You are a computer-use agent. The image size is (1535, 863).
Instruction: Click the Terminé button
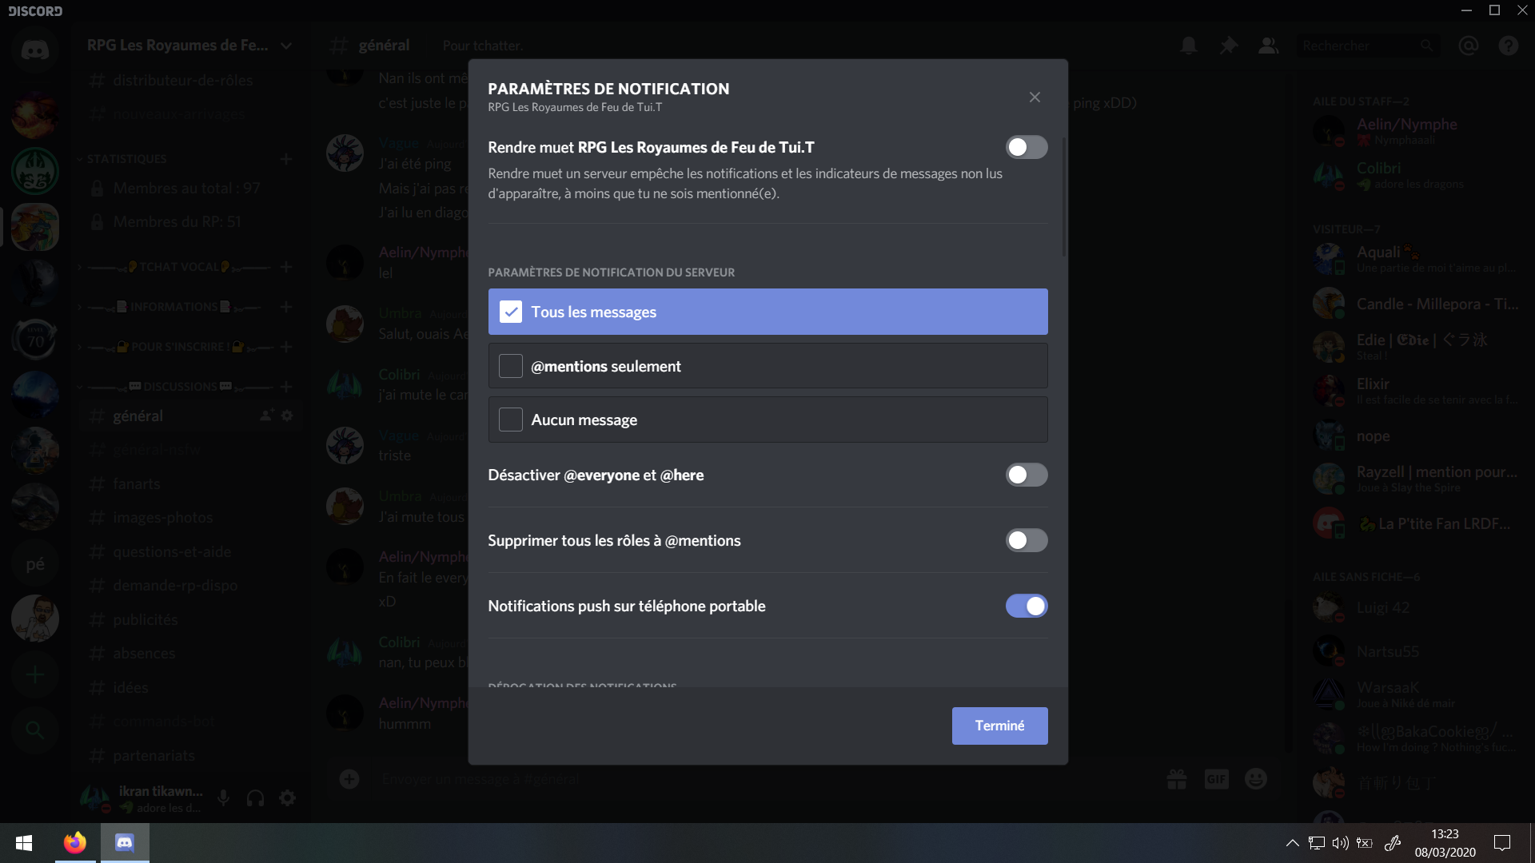pos(999,726)
